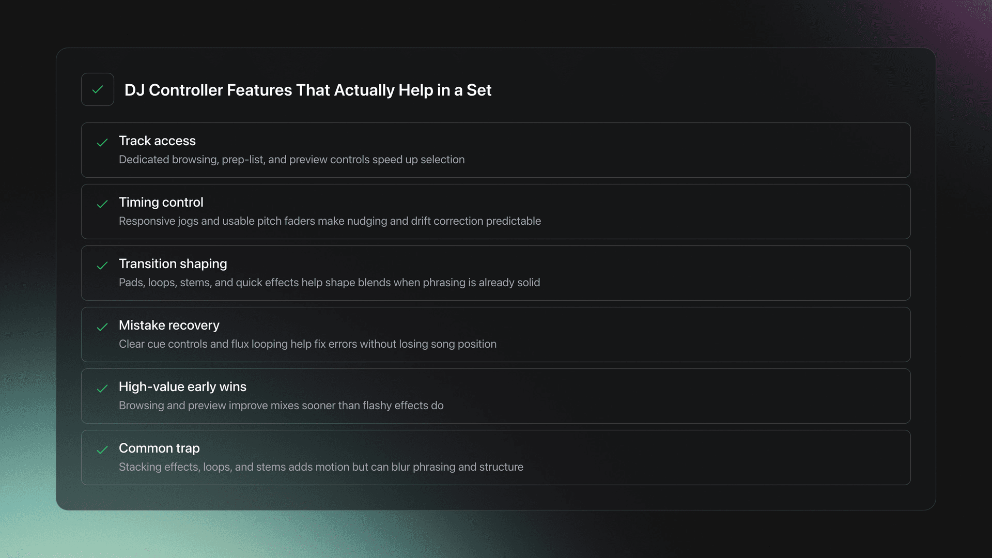Select the Timing control heading
This screenshot has width=992, height=558.
pyautogui.click(x=161, y=202)
